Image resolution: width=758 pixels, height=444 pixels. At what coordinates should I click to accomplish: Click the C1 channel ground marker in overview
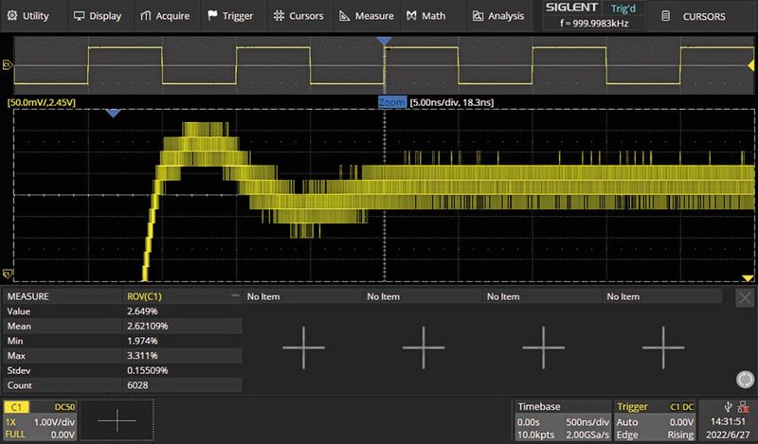(x=8, y=64)
